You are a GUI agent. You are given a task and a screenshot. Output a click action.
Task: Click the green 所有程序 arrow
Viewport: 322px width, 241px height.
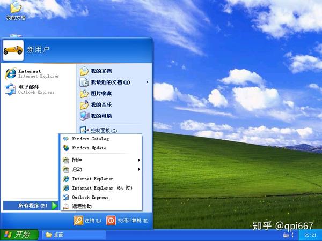coord(54,206)
